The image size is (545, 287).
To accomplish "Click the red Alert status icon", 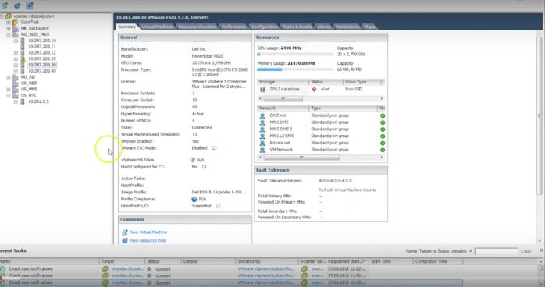I will pos(314,89).
